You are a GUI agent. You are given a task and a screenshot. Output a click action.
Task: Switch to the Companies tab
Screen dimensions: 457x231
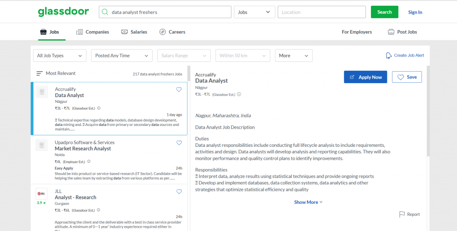(93, 32)
